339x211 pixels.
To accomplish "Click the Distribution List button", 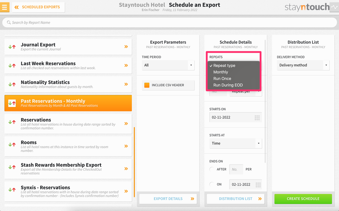I will coord(235,199).
